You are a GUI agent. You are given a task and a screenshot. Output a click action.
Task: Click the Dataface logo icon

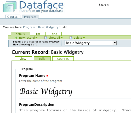(x=10, y=7)
